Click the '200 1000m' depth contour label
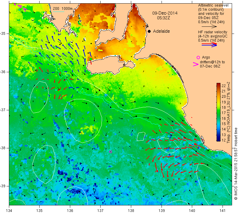This screenshot has height=214, width=238. click(x=63, y=9)
